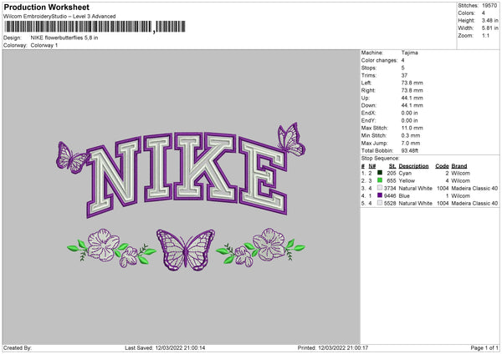Select the 'Wilcom EmbroideryStudio – Level 3 Advanced' line
This screenshot has height=354, width=502.
point(59,17)
